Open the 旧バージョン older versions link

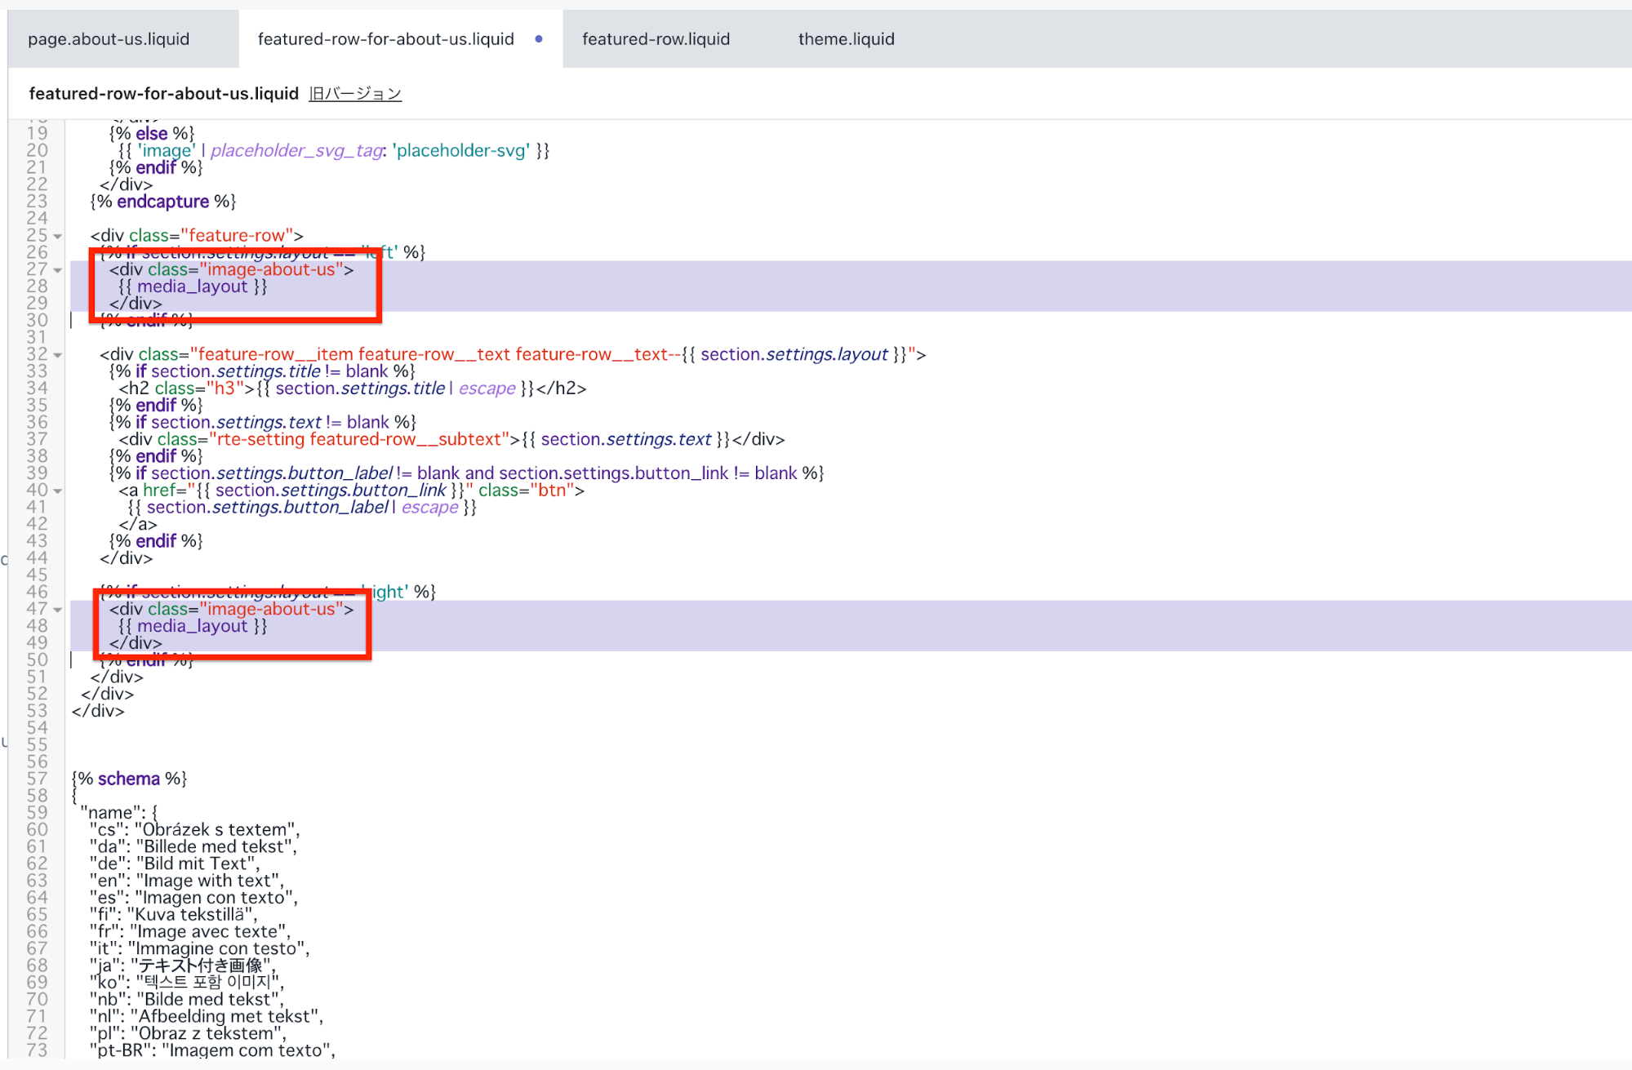tap(355, 94)
